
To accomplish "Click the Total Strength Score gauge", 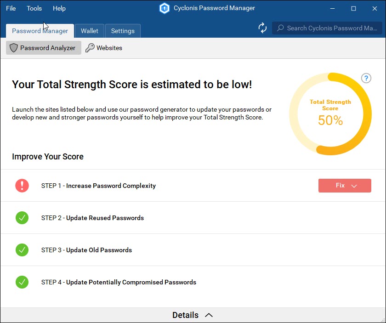I will (x=330, y=114).
